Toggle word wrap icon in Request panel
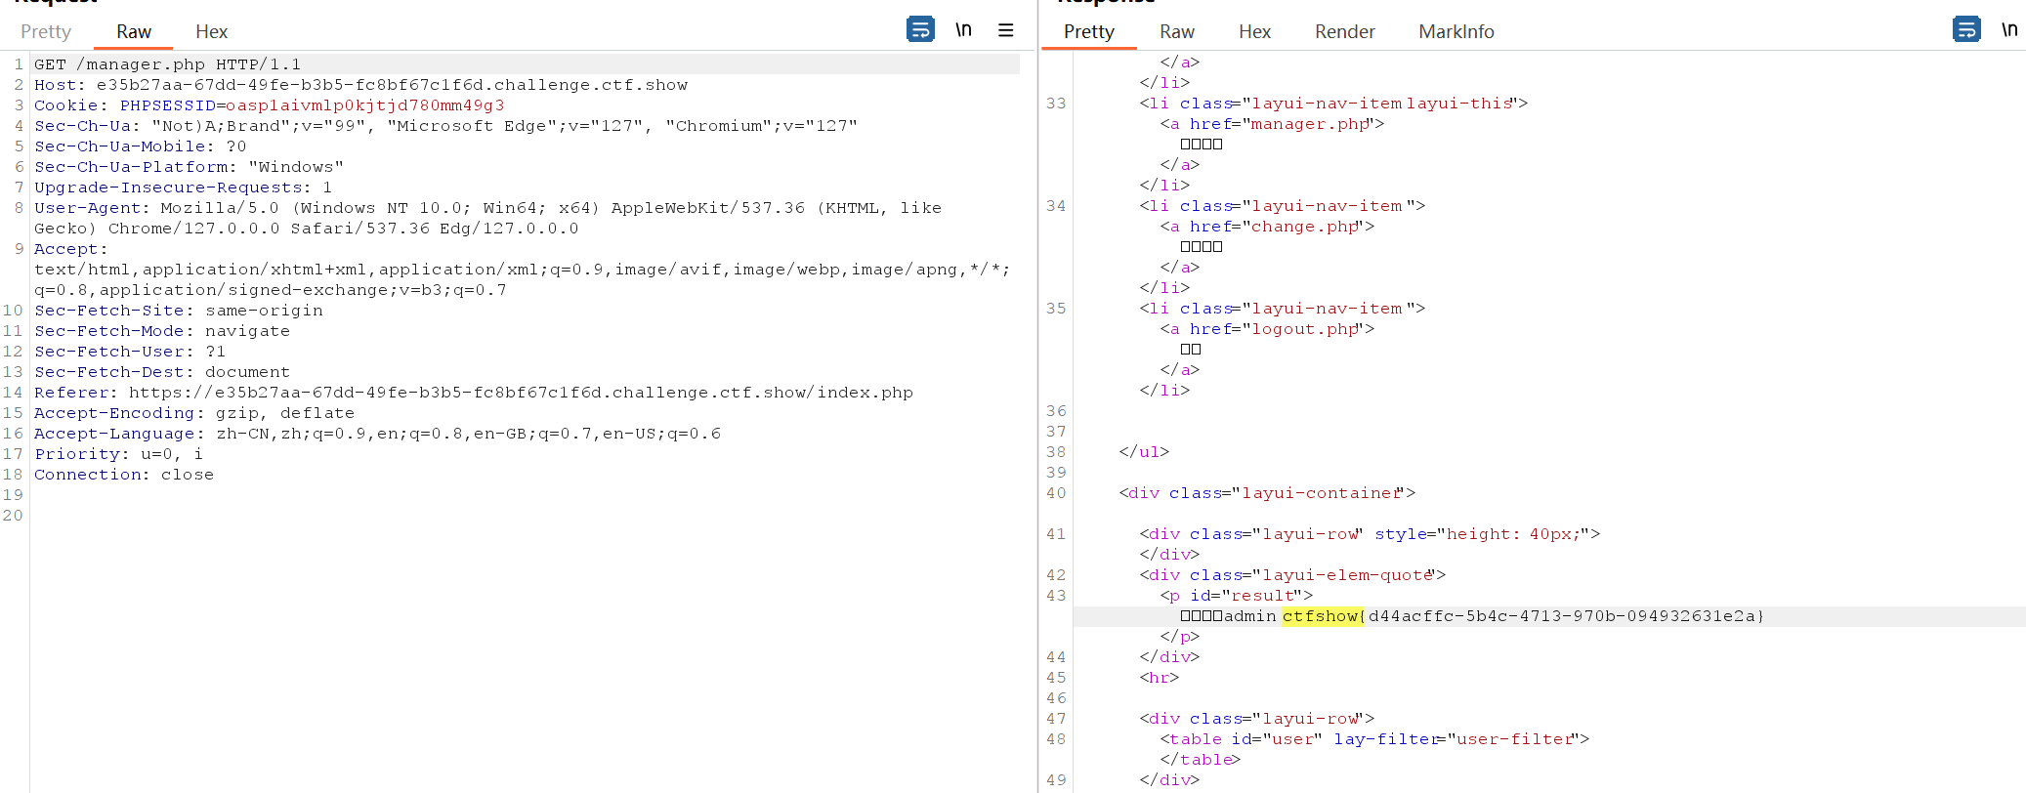2026x793 pixels. point(920,29)
